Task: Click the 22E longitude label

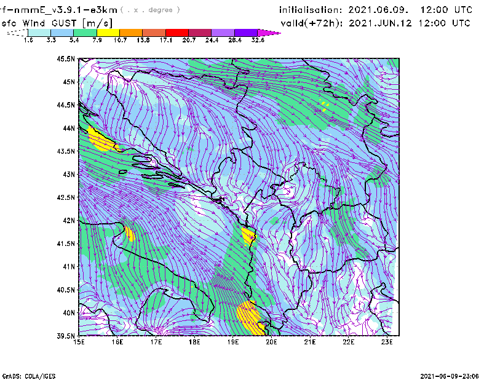Action: coord(349,342)
